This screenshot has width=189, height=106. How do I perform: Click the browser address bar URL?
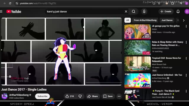(x=38, y=3)
